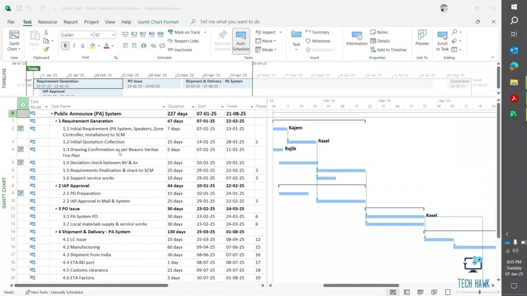Click the Format Painter brush icon
527x296 pixels.
(x=46, y=50)
